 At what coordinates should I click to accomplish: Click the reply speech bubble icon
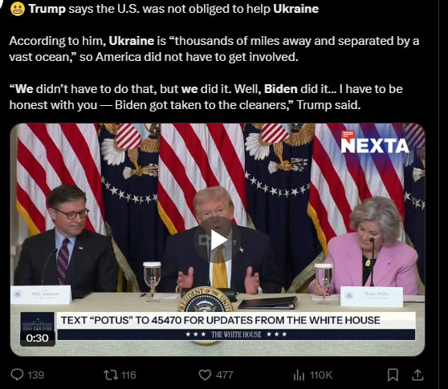[17, 375]
